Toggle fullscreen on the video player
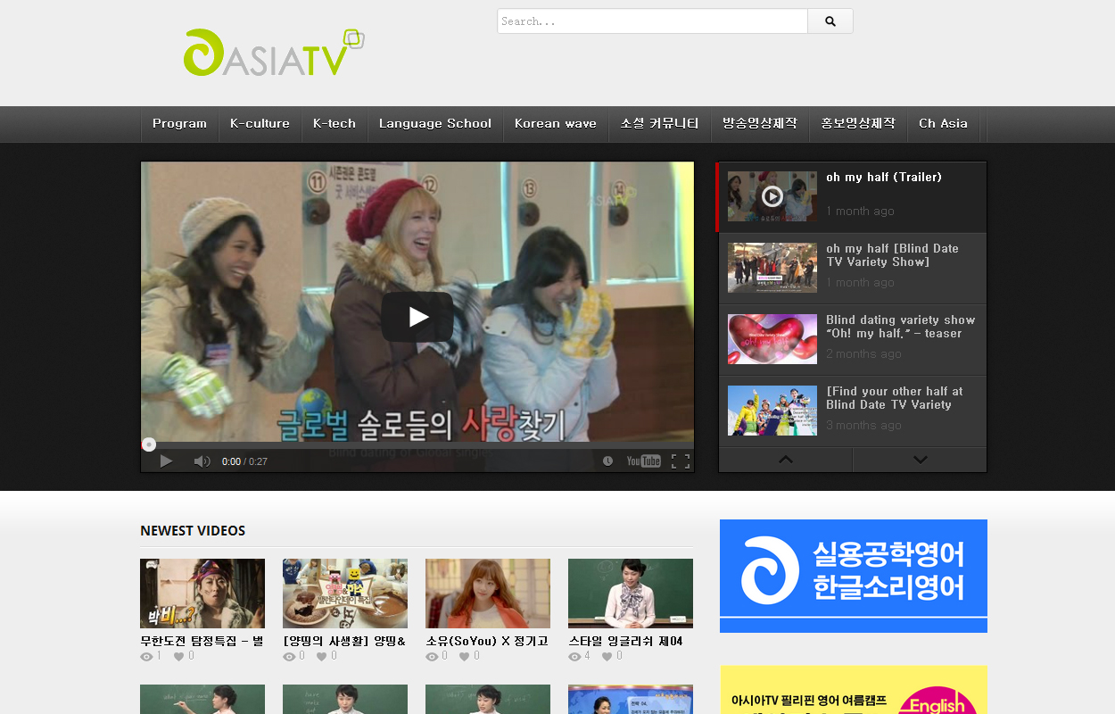Image resolution: width=1115 pixels, height=714 pixels. [x=681, y=461]
